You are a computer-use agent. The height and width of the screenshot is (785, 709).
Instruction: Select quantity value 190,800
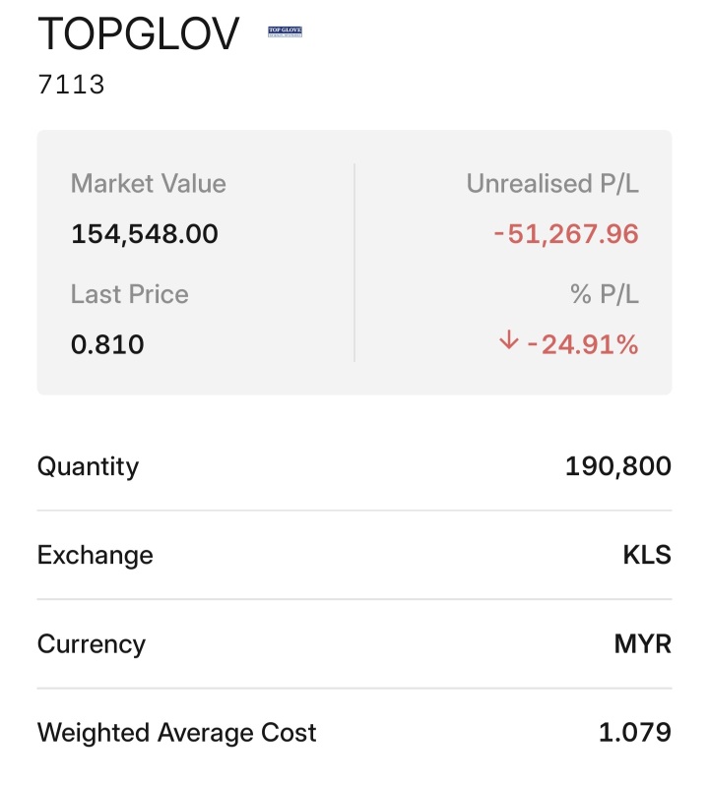click(618, 466)
